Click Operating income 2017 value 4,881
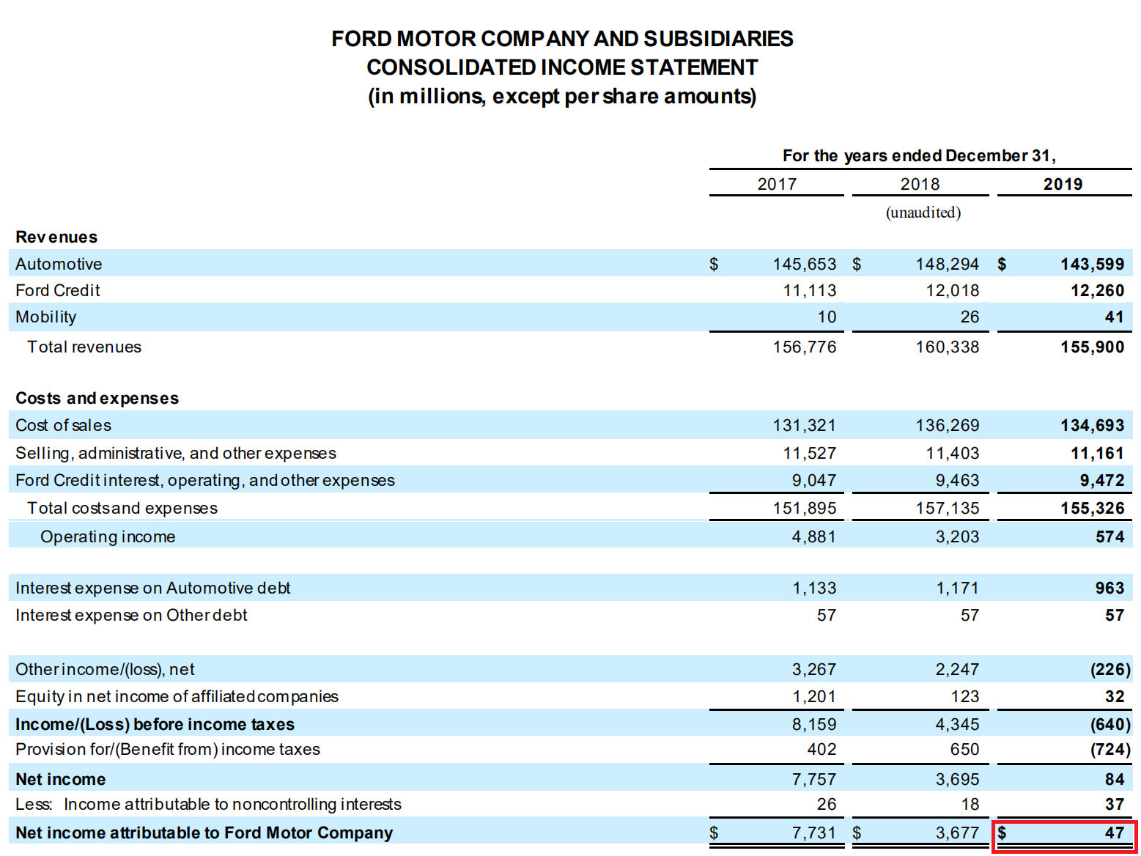This screenshot has width=1141, height=856. click(813, 536)
